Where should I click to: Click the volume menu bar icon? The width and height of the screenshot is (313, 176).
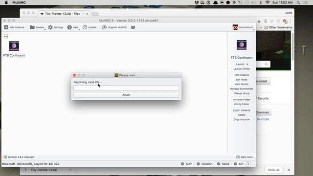tap(254, 2)
